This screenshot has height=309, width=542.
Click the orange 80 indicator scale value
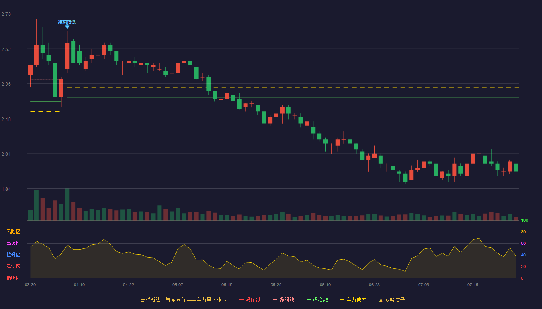coord(523,232)
